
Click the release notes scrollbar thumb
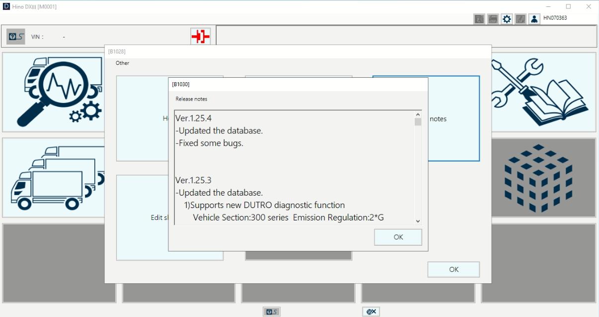418,122
